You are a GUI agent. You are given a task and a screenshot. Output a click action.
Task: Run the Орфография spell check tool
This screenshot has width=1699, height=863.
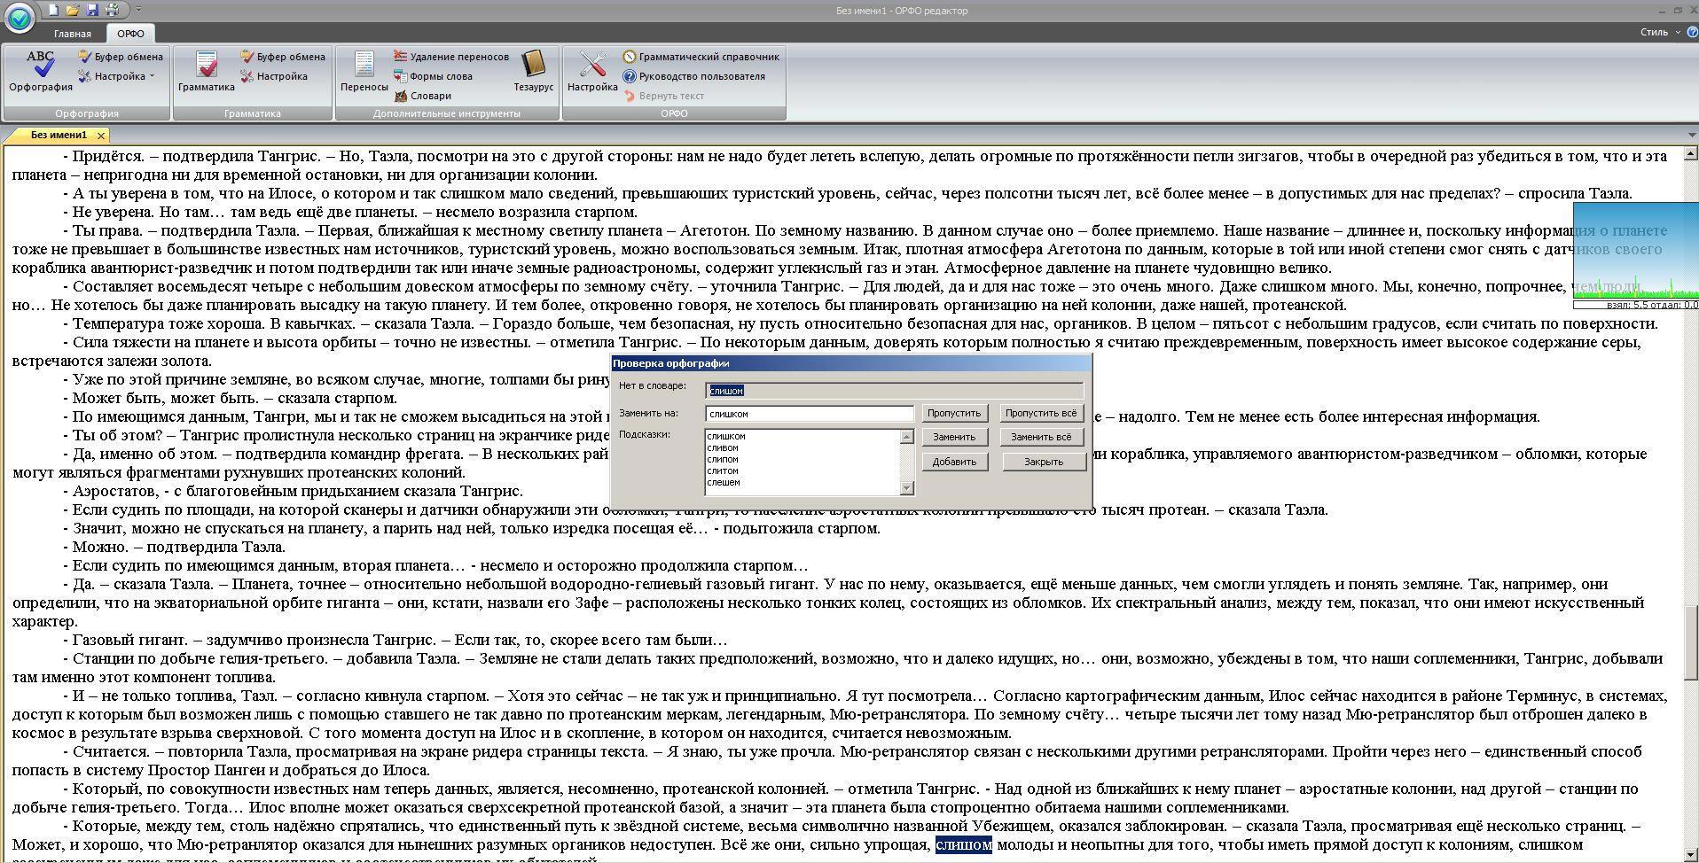pyautogui.click(x=40, y=71)
